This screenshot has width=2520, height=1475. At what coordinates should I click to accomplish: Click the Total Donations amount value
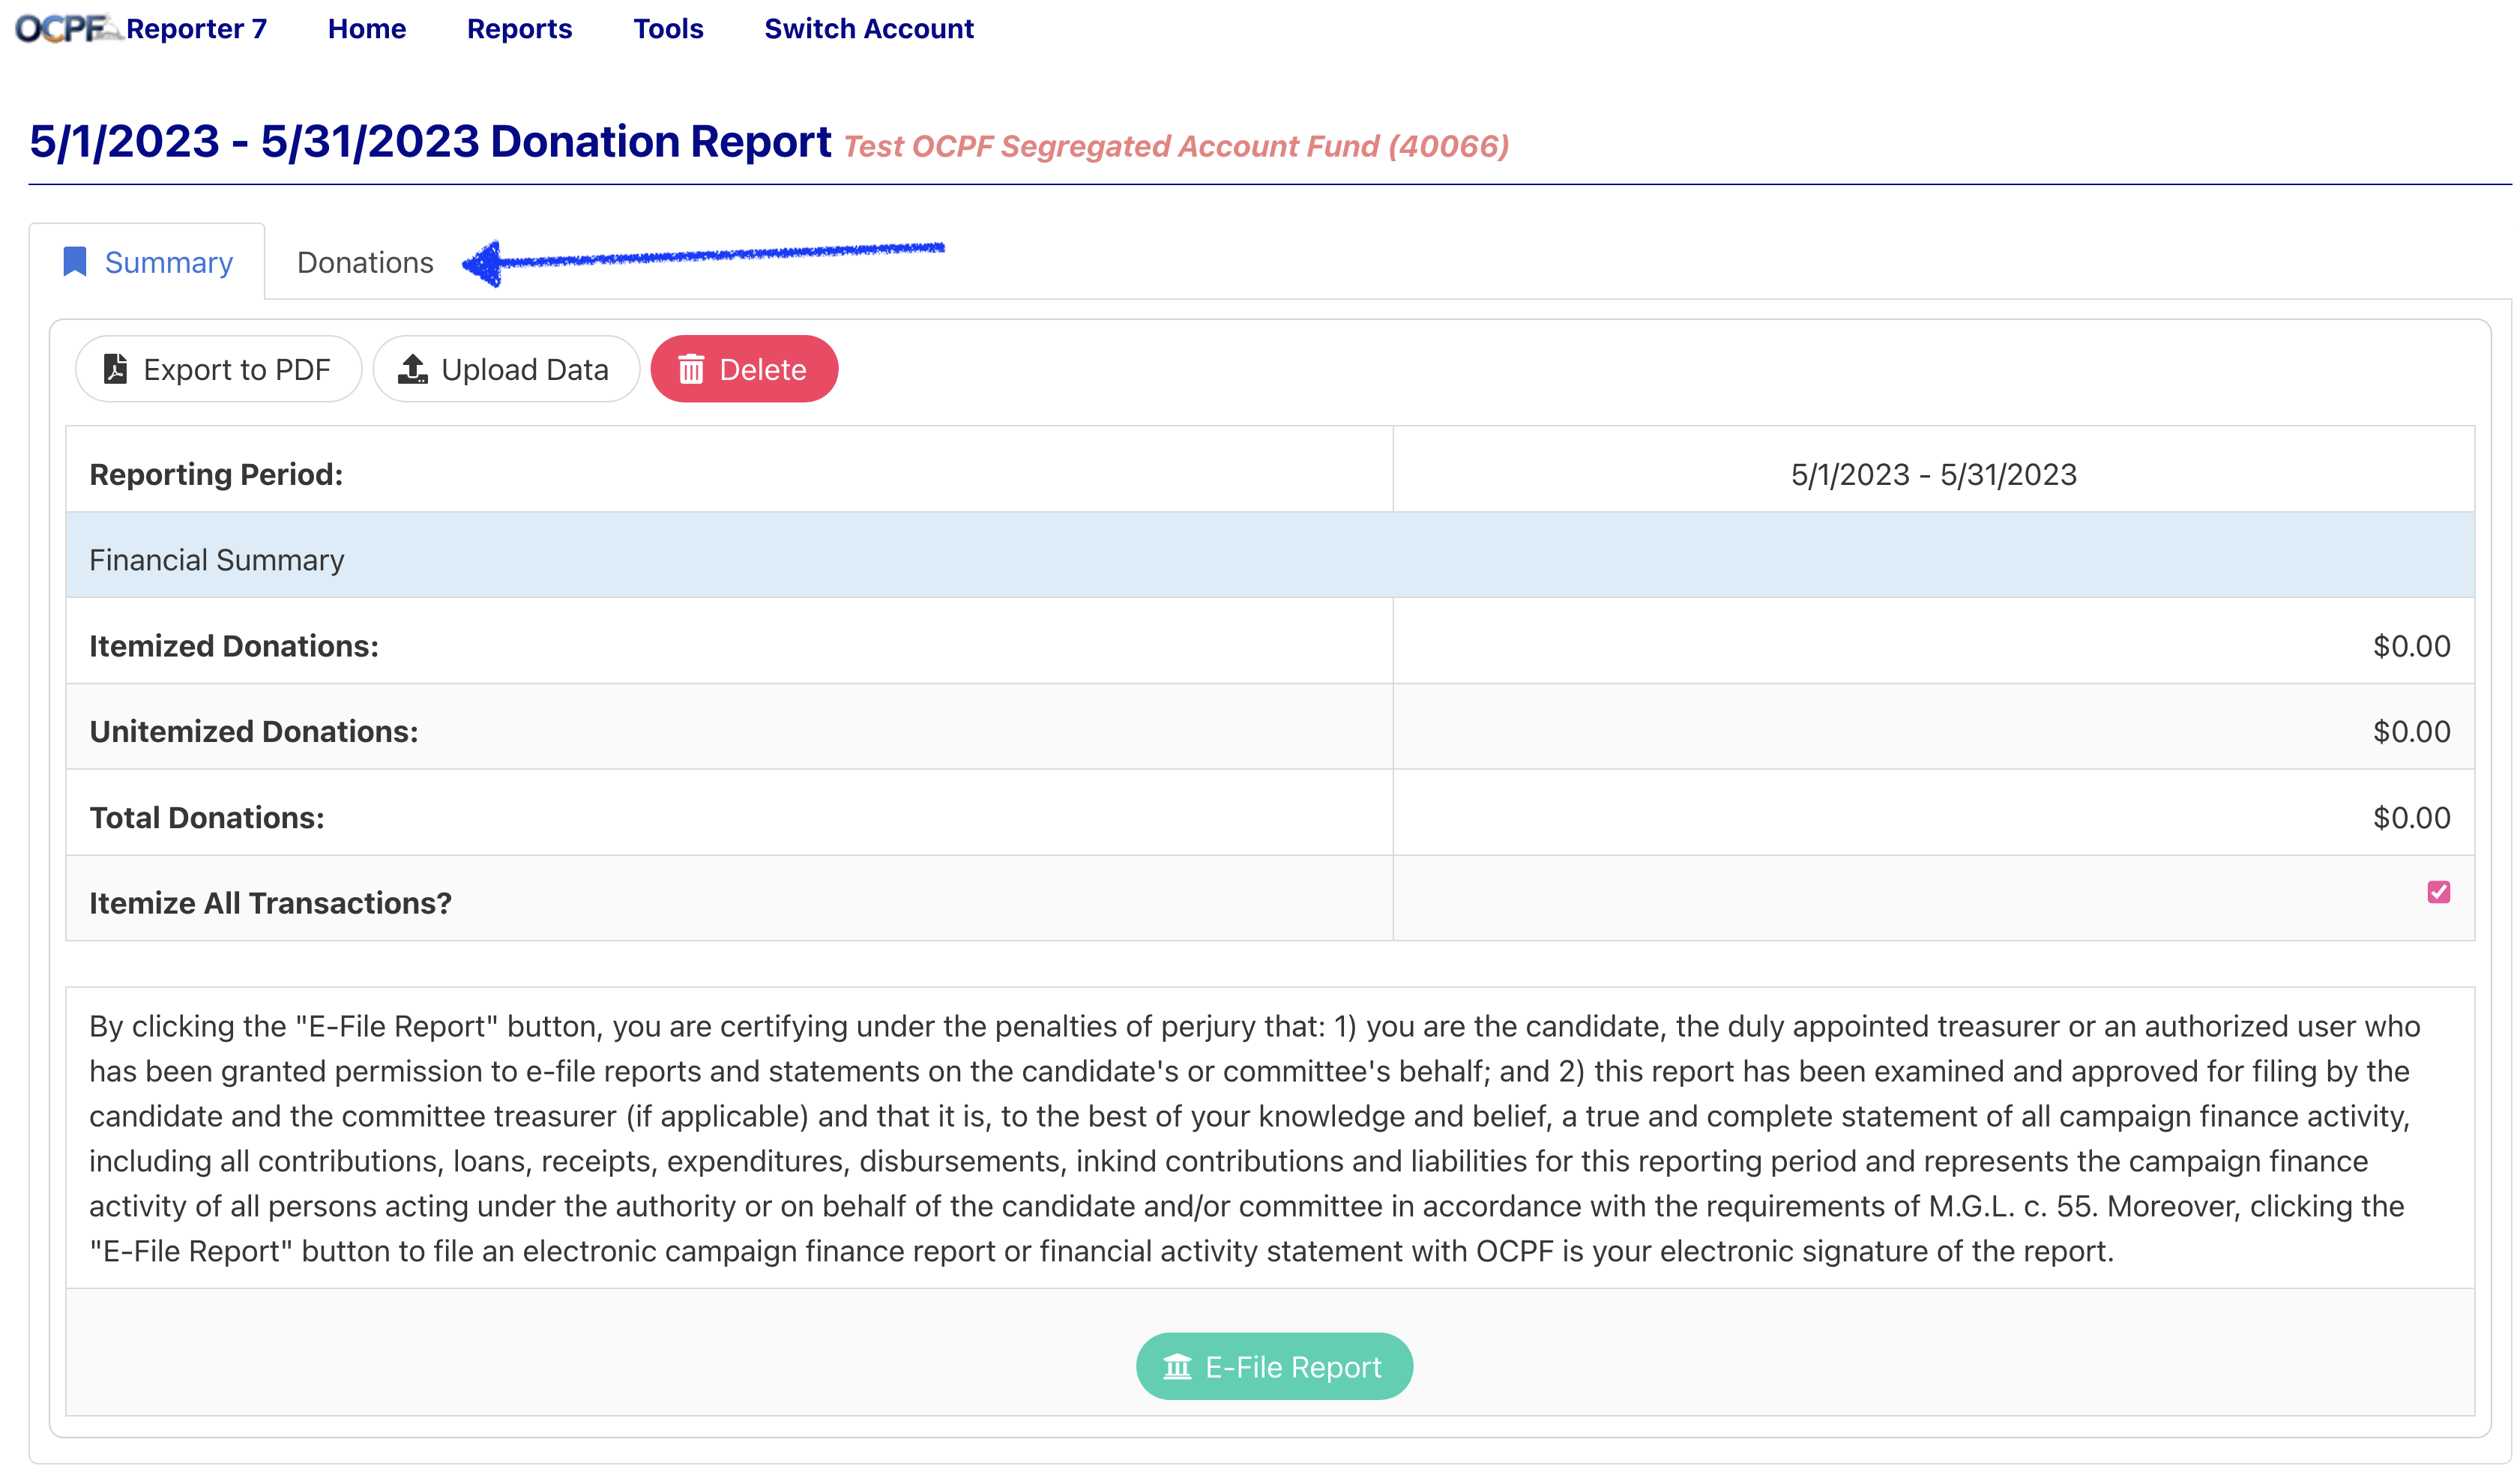point(2411,817)
